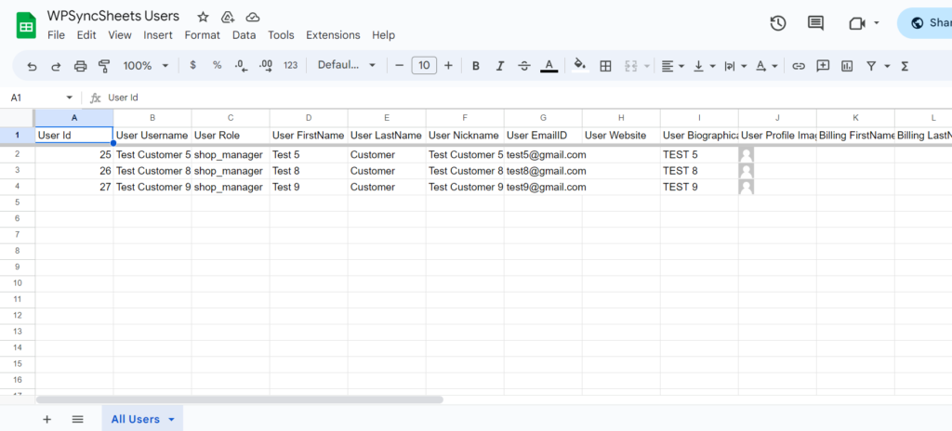The image size is (952, 431).
Task: Check the cloud document status icon
Action: click(x=253, y=17)
